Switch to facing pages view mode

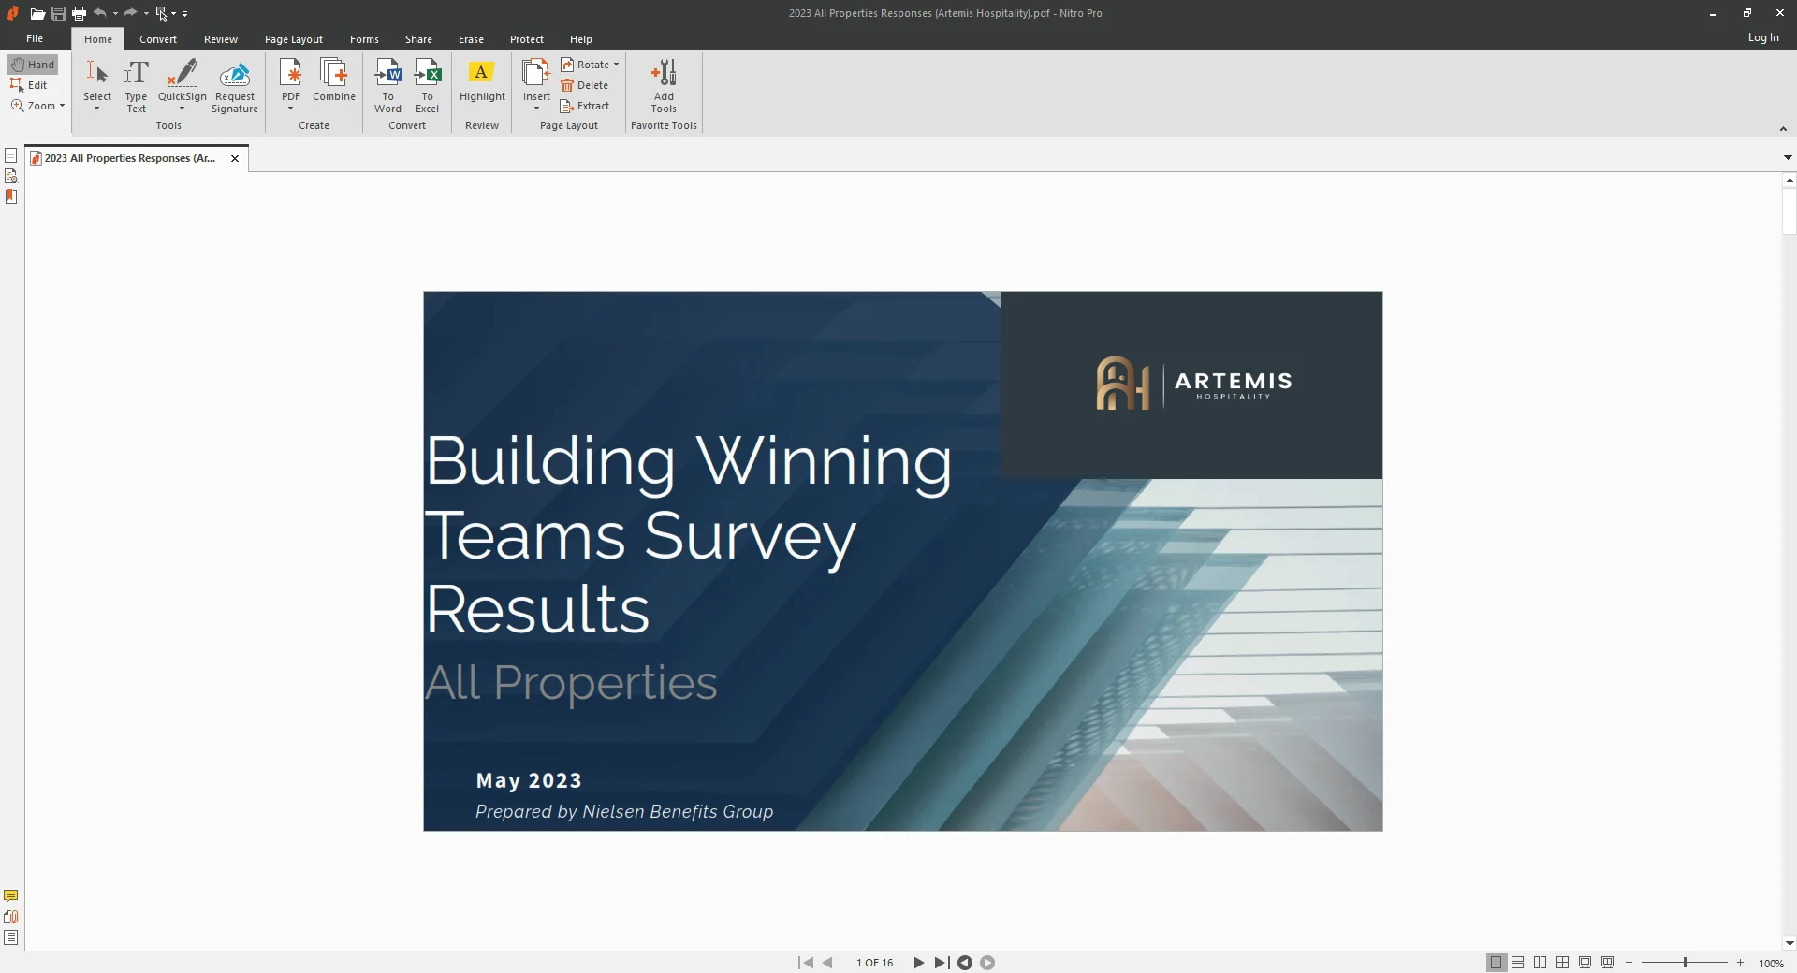1540,962
